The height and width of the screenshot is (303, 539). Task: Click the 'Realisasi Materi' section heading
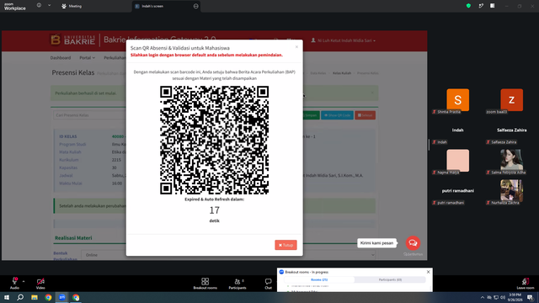[73, 237]
